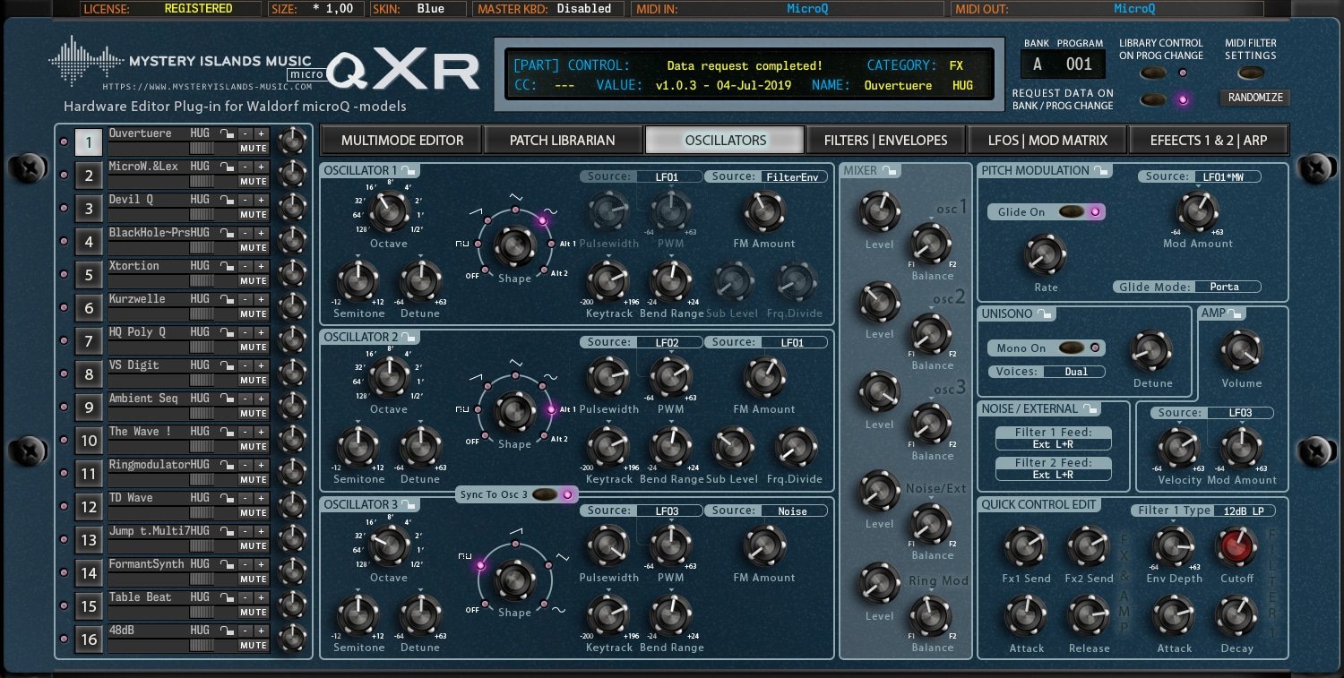This screenshot has height=678, width=1344.
Task: Click the lock icon beside UNISONO header
Action: click(x=1047, y=314)
